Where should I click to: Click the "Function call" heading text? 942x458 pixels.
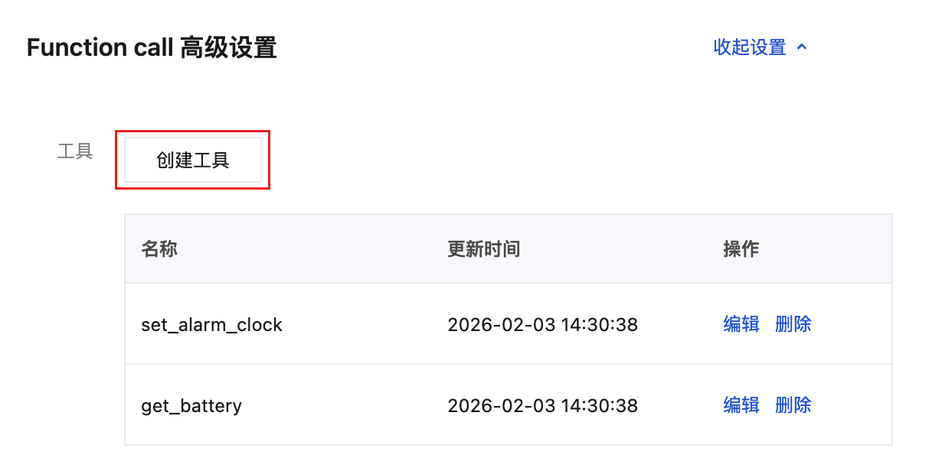(x=100, y=48)
